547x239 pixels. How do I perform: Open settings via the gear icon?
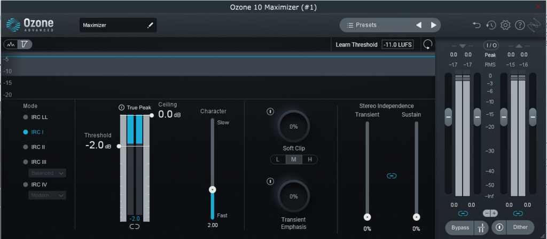[505, 25]
